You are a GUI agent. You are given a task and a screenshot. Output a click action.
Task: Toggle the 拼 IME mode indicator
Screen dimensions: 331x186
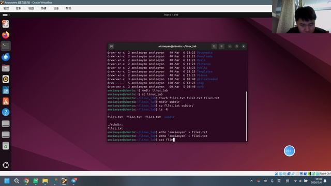[x=288, y=181]
